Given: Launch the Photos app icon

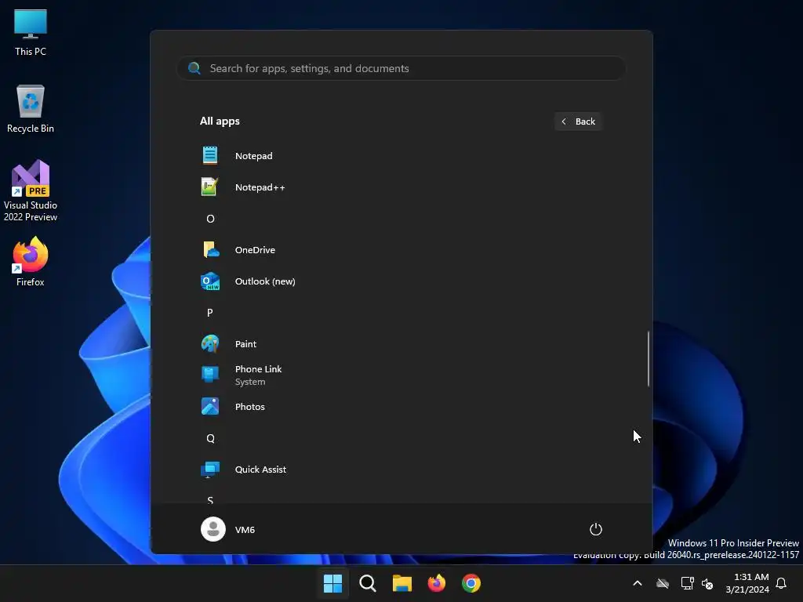Looking at the screenshot, I should pos(210,407).
